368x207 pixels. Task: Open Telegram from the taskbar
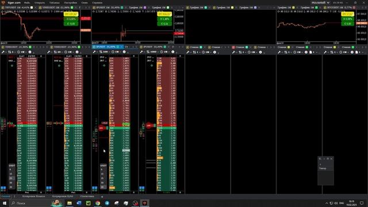coord(108,203)
